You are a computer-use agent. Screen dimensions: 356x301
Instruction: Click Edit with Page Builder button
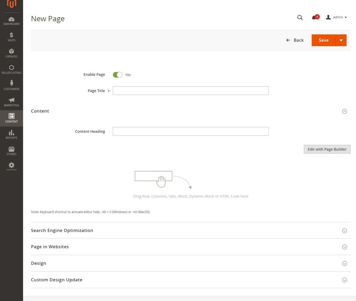pyautogui.click(x=327, y=149)
